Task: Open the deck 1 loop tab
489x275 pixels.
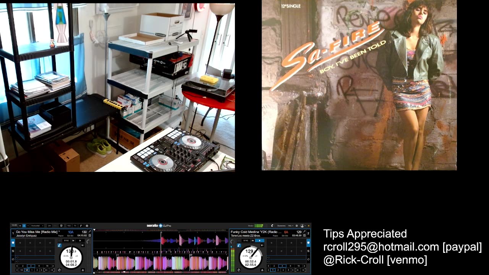Action: 13,259
